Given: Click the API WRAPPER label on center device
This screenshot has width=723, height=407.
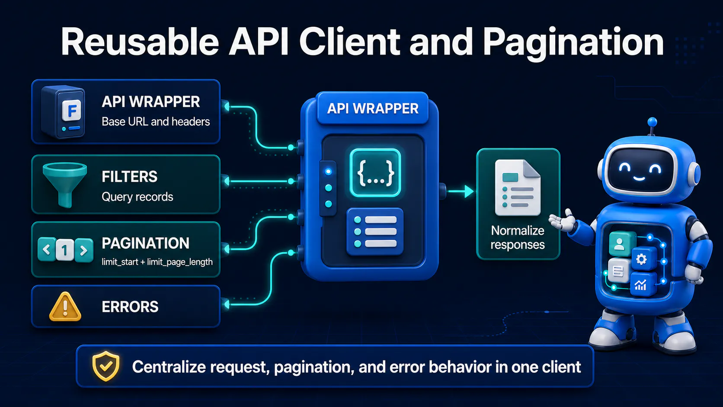Looking at the screenshot, I should 373,109.
